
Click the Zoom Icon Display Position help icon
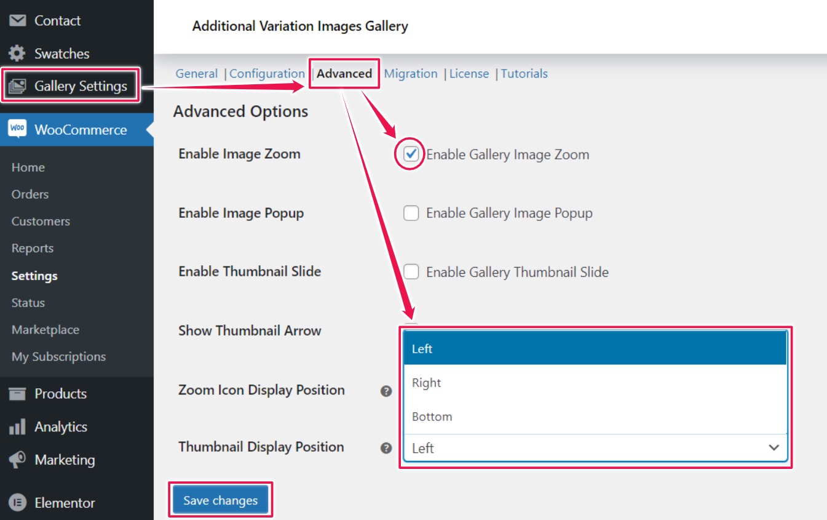(x=387, y=390)
